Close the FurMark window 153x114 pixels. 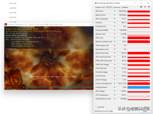[90, 25]
